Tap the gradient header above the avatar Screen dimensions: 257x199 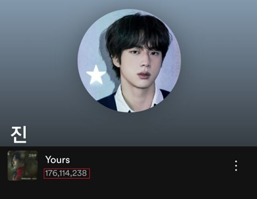[128, 4]
